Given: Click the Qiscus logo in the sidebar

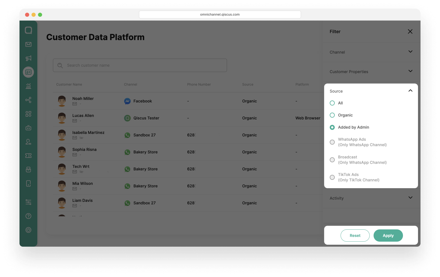Looking at the screenshot, I should point(28,30).
